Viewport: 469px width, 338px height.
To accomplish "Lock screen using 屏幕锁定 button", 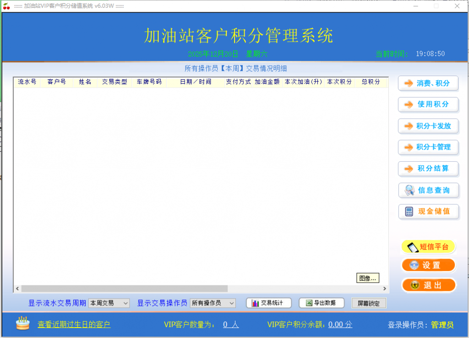I will (369, 304).
